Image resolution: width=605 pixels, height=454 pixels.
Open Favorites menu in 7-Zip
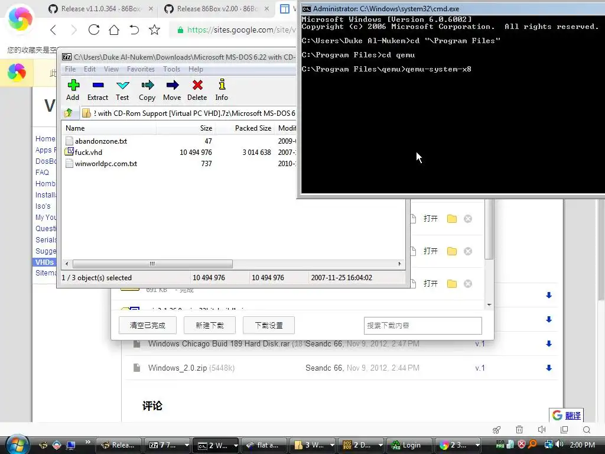tap(141, 69)
